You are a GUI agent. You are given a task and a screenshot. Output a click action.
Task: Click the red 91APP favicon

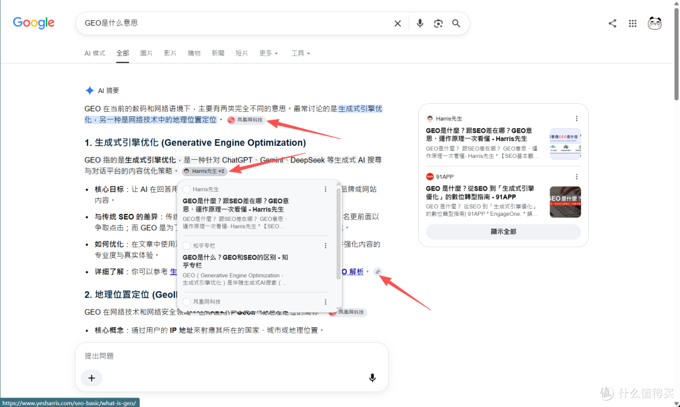pyautogui.click(x=430, y=176)
